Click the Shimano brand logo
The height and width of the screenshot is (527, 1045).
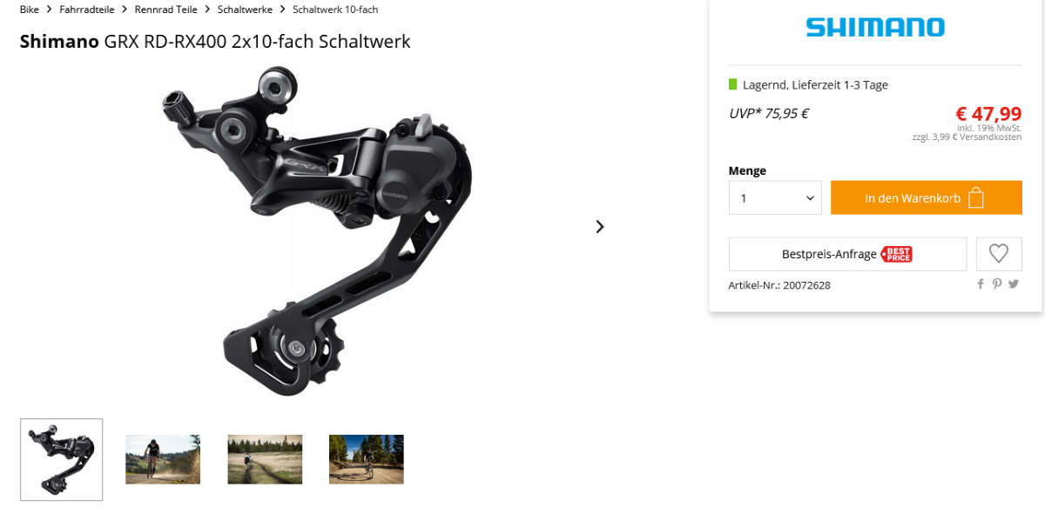click(x=875, y=27)
